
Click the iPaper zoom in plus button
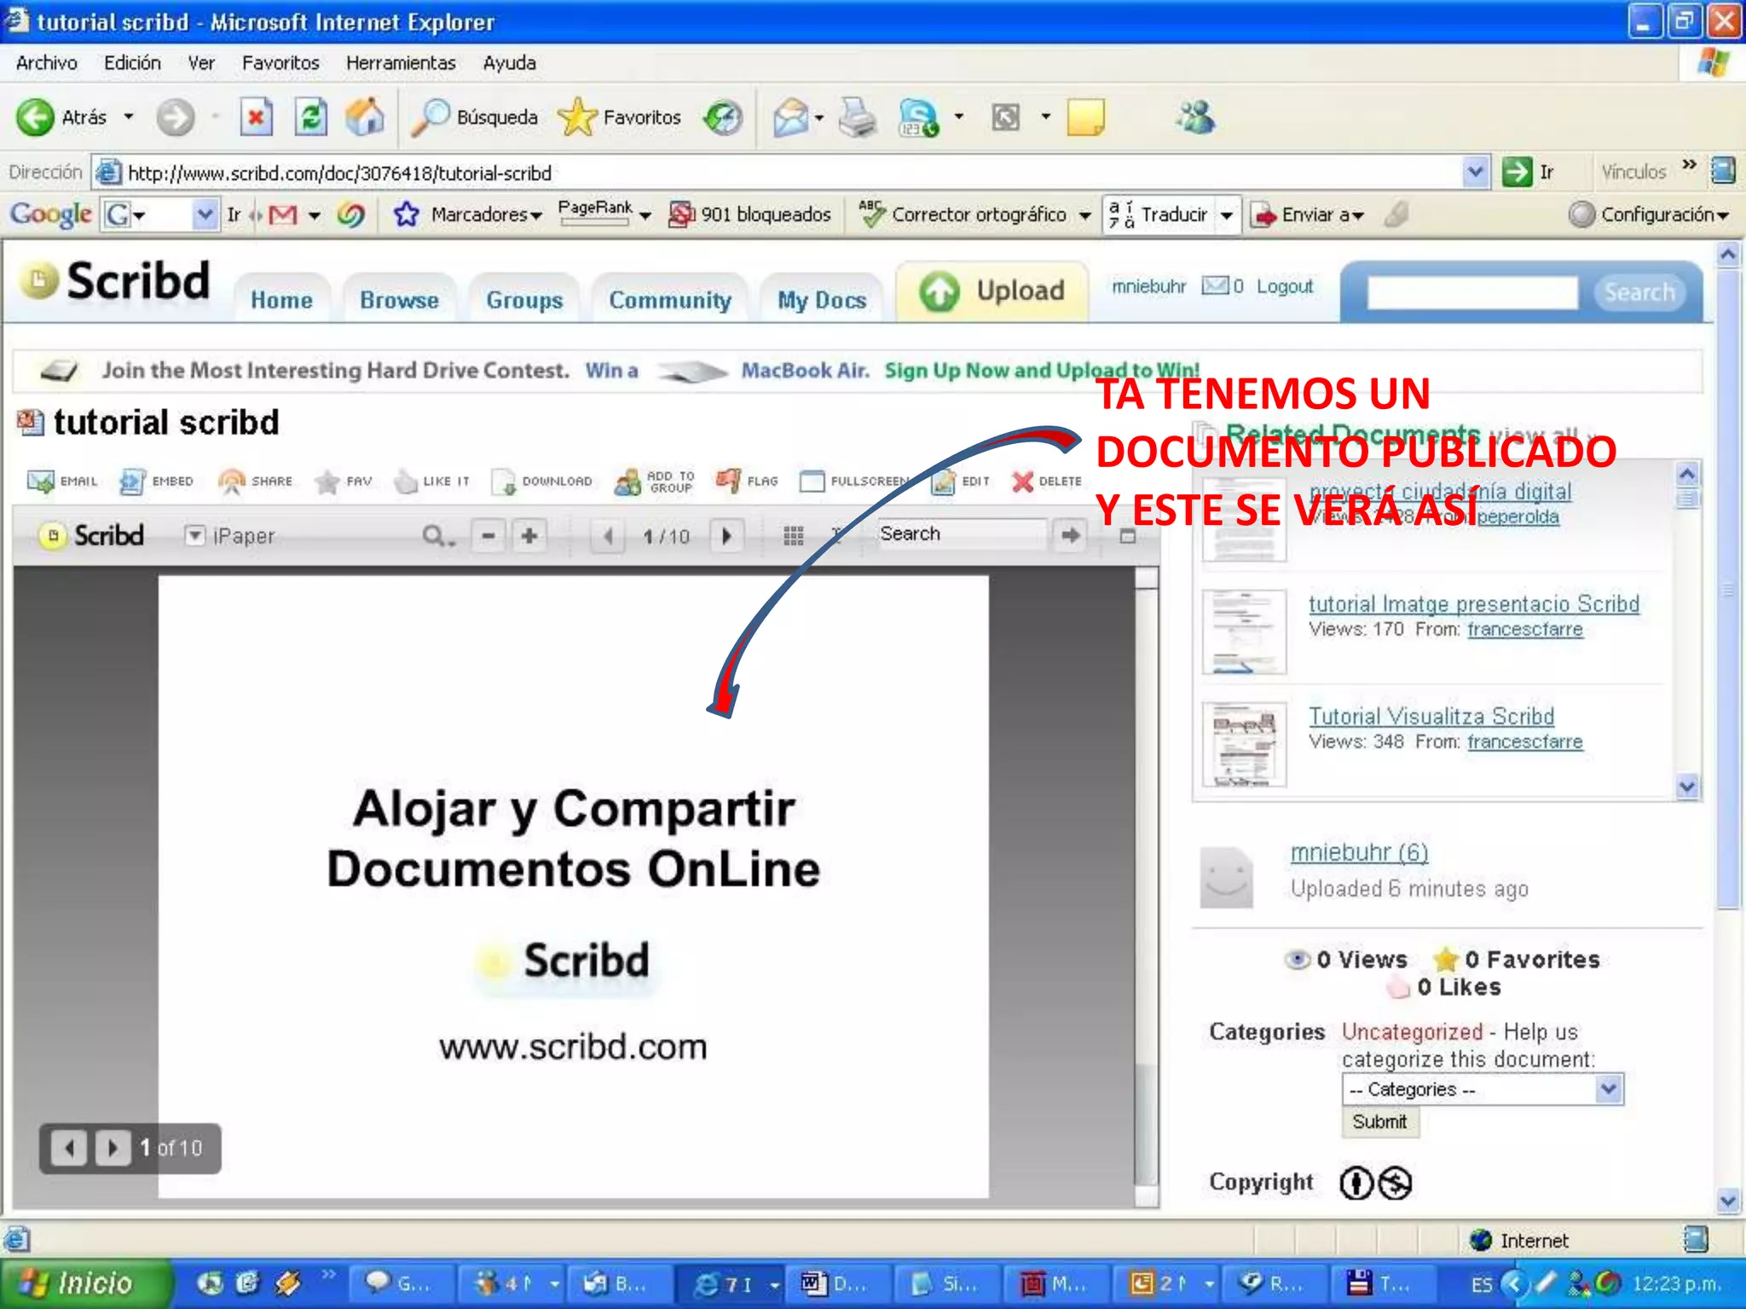click(529, 536)
